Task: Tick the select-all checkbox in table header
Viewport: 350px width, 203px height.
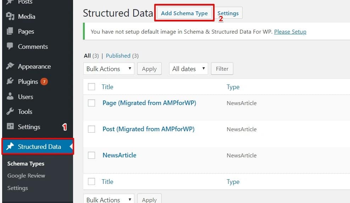Action: 91,87
